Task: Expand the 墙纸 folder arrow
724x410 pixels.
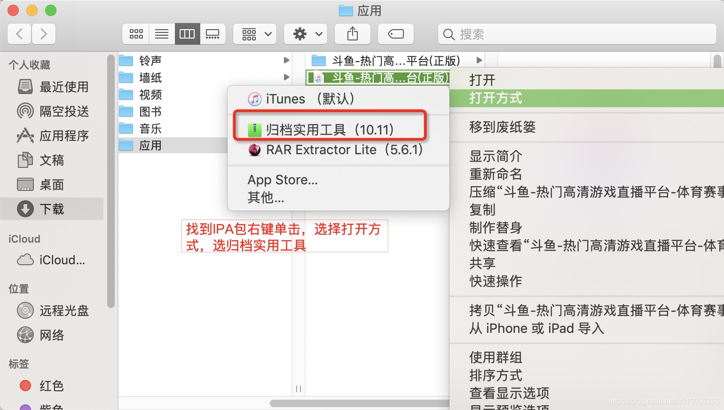Action: [286, 77]
